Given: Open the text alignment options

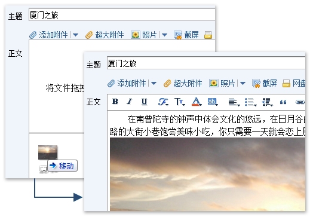Looking at the screenshot, I should 234,102.
